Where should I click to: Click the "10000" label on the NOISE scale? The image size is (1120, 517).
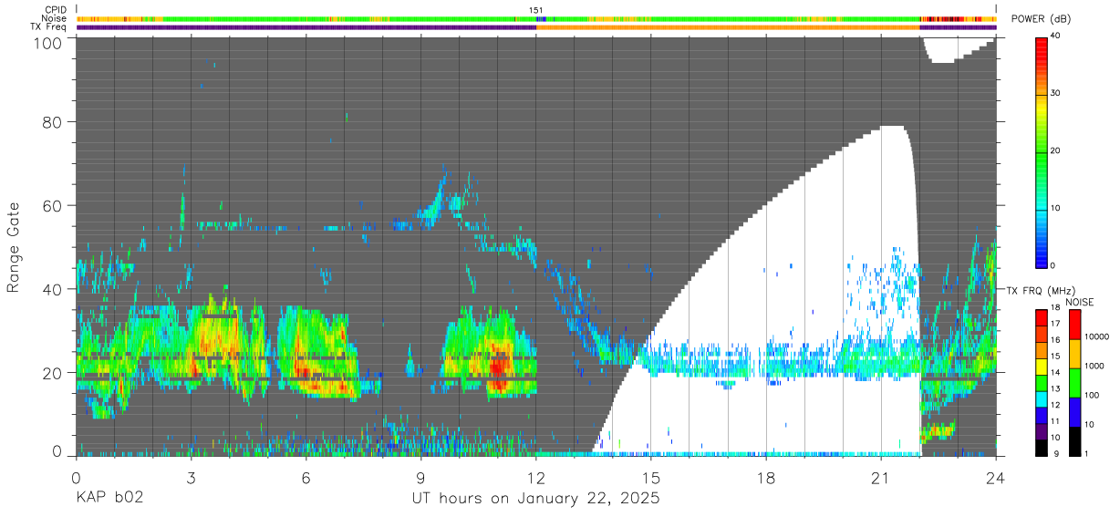(1097, 337)
